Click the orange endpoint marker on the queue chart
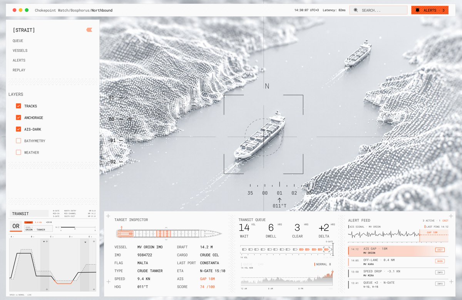 332,272
